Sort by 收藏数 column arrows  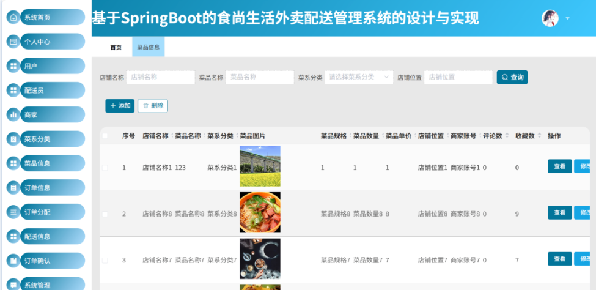tap(539, 136)
